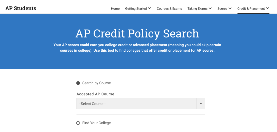Click the Credit & Placement menu label
Viewport: 277px width, 132px height.
pos(251,8)
